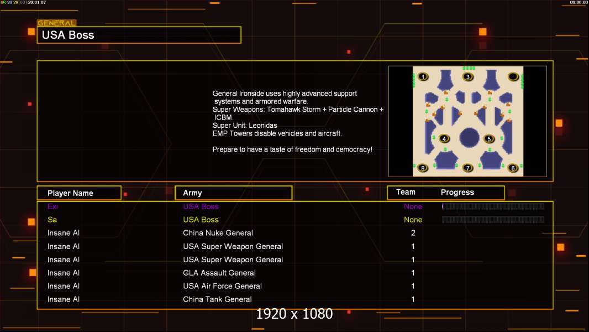This screenshot has height=332, width=589.
Task: Click the Exi player loading progress bar
Action: 493,206
